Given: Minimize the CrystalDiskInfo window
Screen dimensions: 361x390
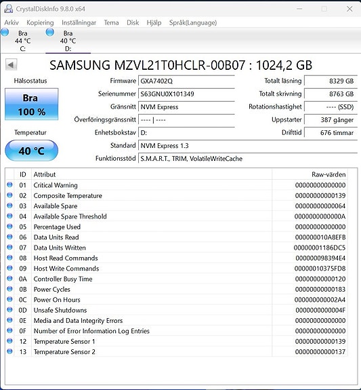Looking at the screenshot, I should click(x=299, y=9).
